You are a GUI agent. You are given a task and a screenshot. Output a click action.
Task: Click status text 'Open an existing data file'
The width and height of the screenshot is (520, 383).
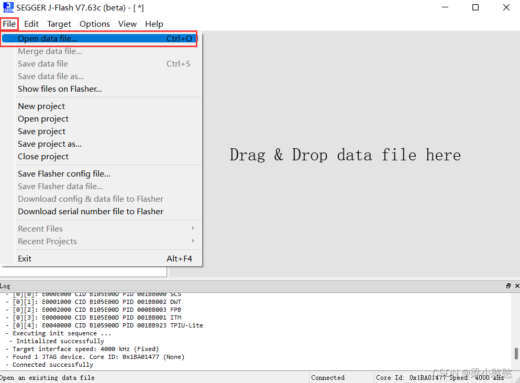click(47, 378)
